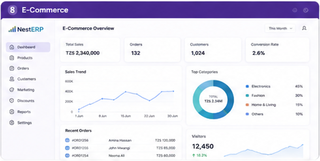Click the Recent Orders heading

click(x=78, y=131)
